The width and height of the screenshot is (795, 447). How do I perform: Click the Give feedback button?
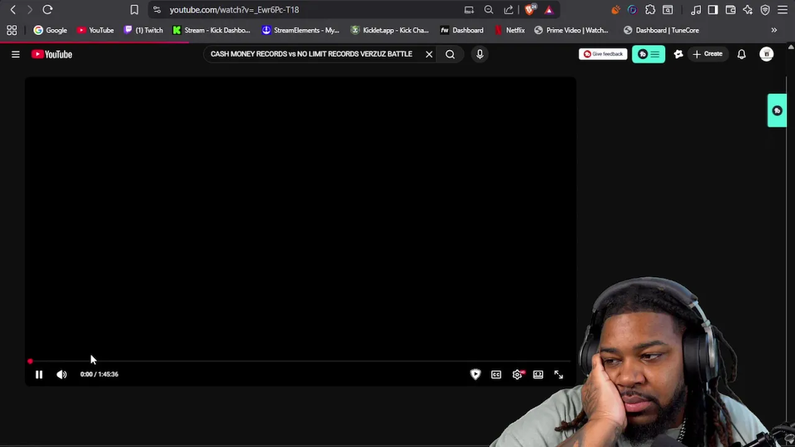[x=602, y=54]
